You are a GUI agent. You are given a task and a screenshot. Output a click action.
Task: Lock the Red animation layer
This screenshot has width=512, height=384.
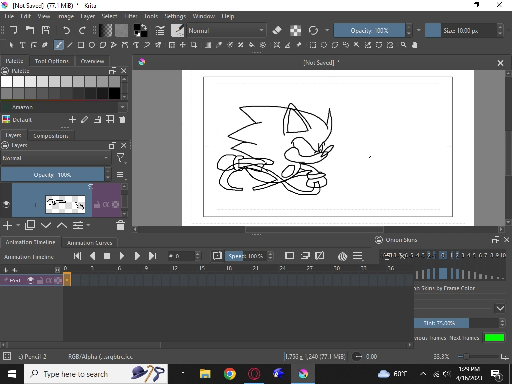pyautogui.click(x=41, y=280)
